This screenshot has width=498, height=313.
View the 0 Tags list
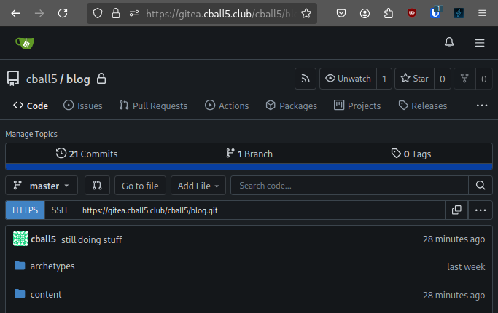pos(411,154)
